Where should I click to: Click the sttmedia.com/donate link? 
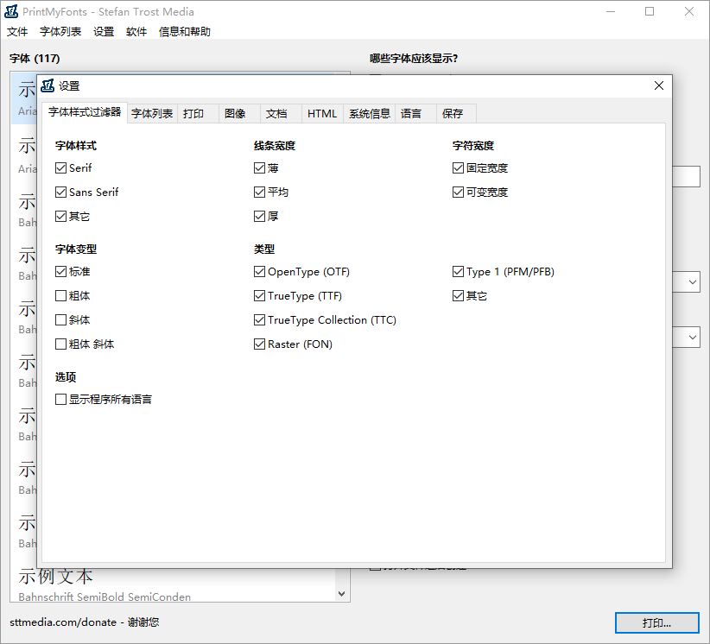pos(63,622)
